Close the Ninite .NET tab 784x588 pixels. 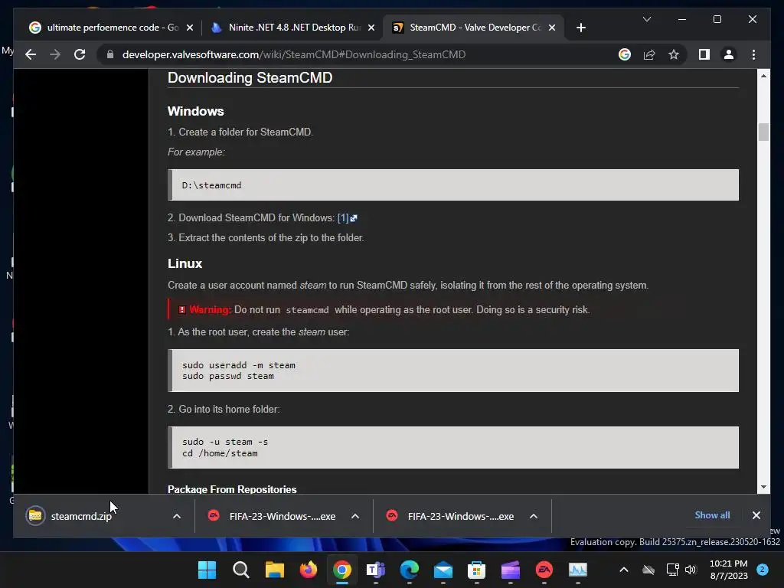point(371,28)
